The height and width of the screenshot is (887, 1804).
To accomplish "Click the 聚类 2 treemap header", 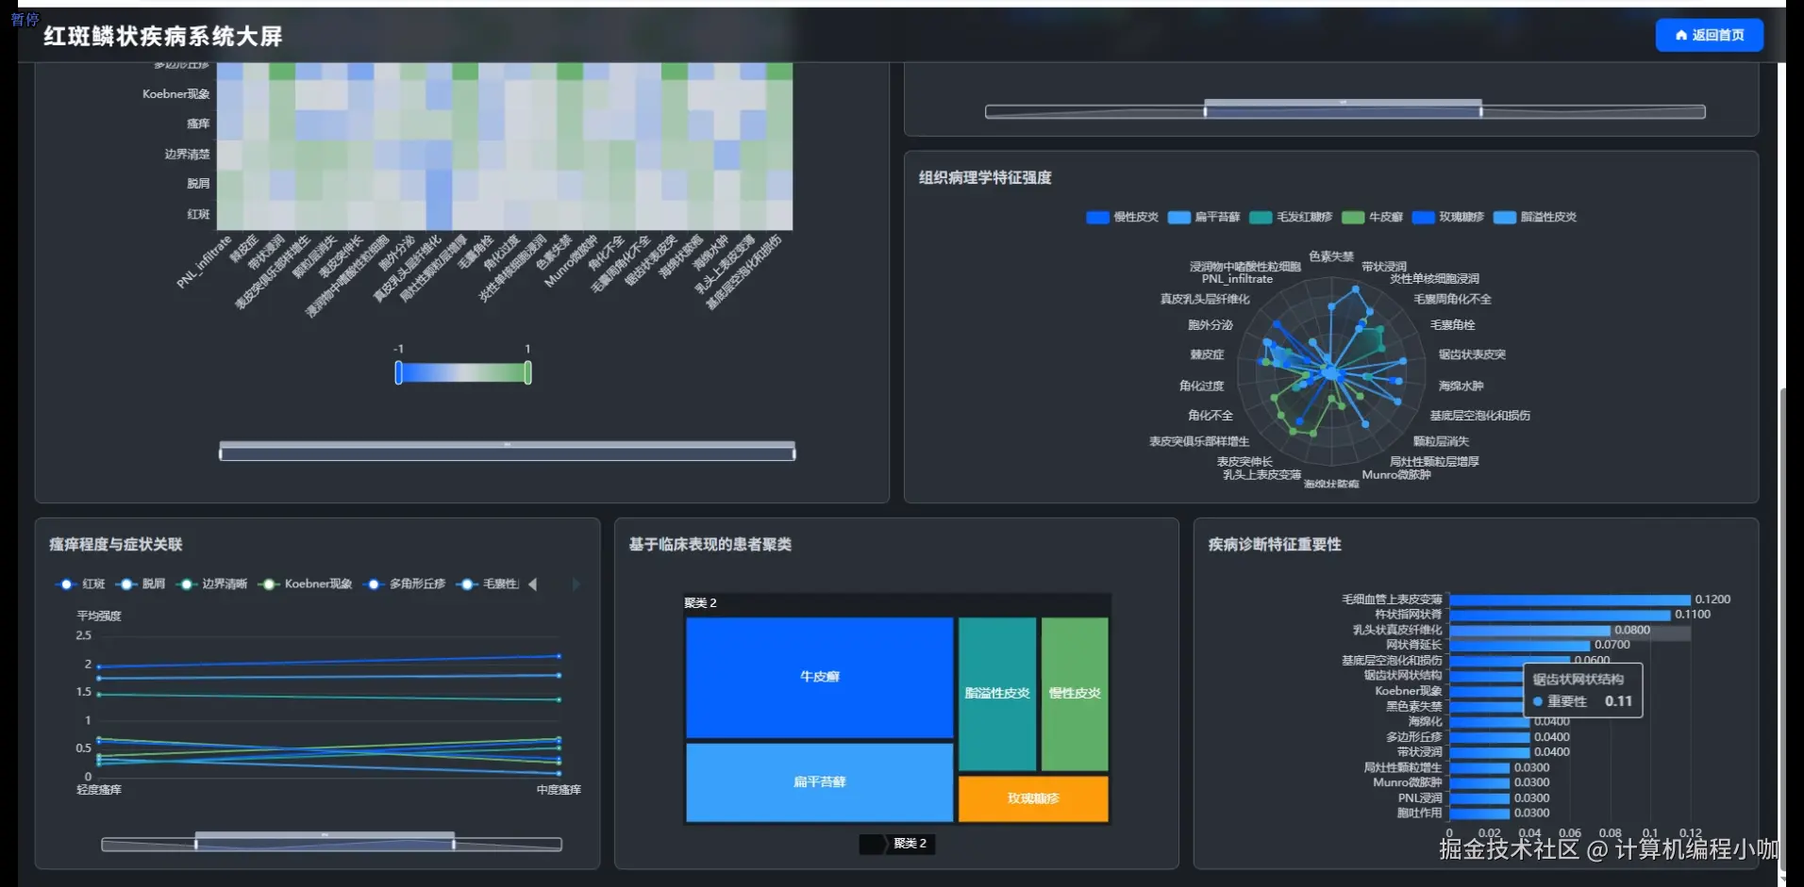I will (x=896, y=603).
